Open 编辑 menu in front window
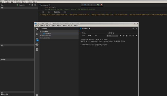The width and height of the screenshot is (167, 96). (x=42, y=26)
